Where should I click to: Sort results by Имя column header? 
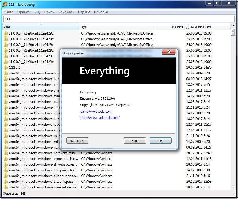coord(41,27)
